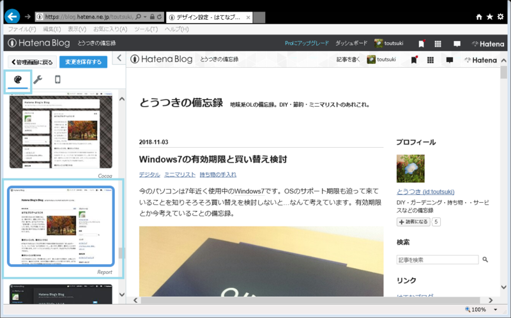Click theme list scroll down arrow

pos(121,294)
